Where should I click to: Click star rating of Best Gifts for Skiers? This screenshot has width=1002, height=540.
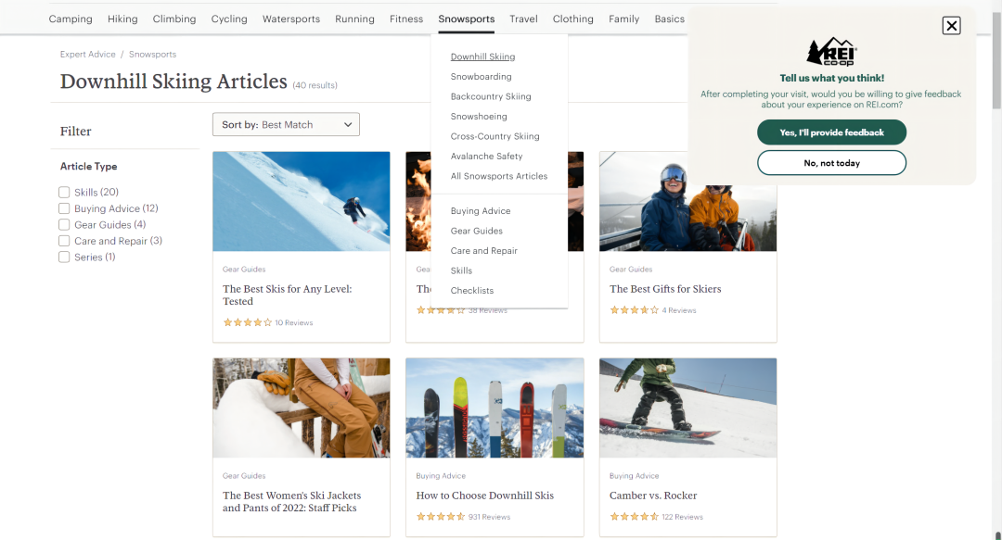(x=634, y=310)
